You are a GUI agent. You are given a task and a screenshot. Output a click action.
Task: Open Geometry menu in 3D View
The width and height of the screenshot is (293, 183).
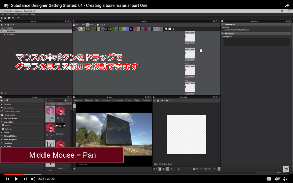(78, 100)
